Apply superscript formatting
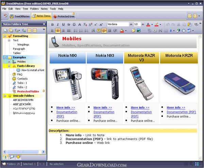Image resolution: width=204 pixels, height=168 pixels. (90, 25)
